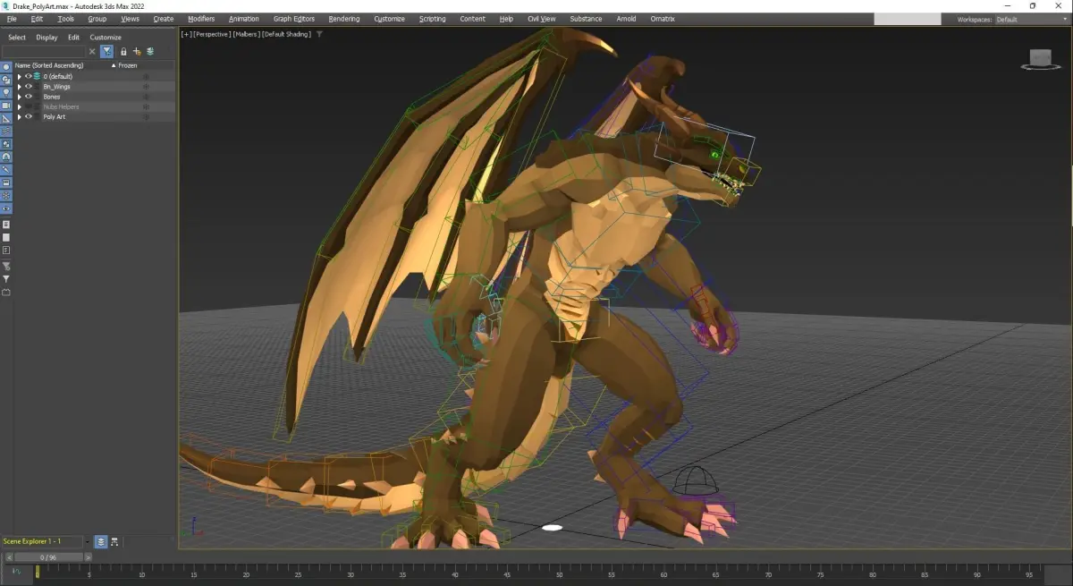Viewport: 1073px width, 586px height.
Task: Open the Graph Editors menu
Action: tap(294, 19)
